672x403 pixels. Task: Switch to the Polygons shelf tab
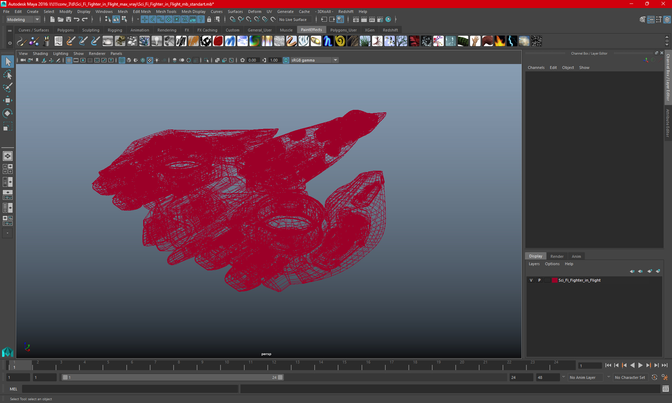pyautogui.click(x=65, y=30)
